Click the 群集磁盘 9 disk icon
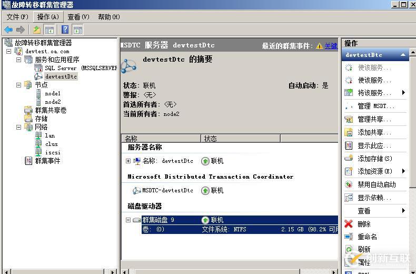Screen dimensions: 416x274 tap(137, 220)
